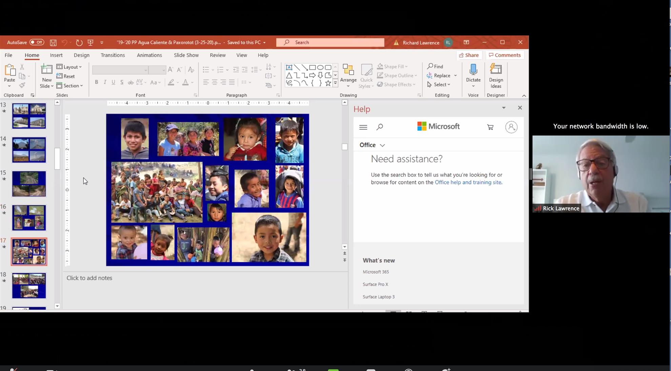
Task: Toggle Bold formatting button
Action: pos(97,82)
